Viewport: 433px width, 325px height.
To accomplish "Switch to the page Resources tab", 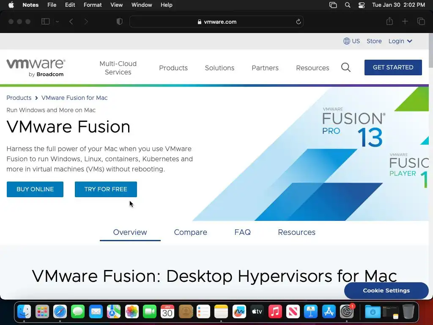I will 296,232.
